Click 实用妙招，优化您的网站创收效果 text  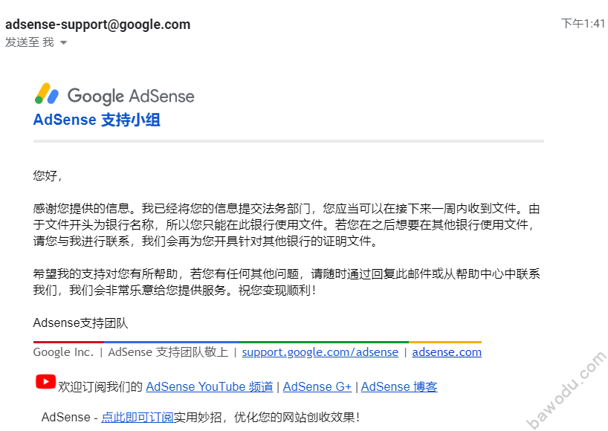[267, 417]
